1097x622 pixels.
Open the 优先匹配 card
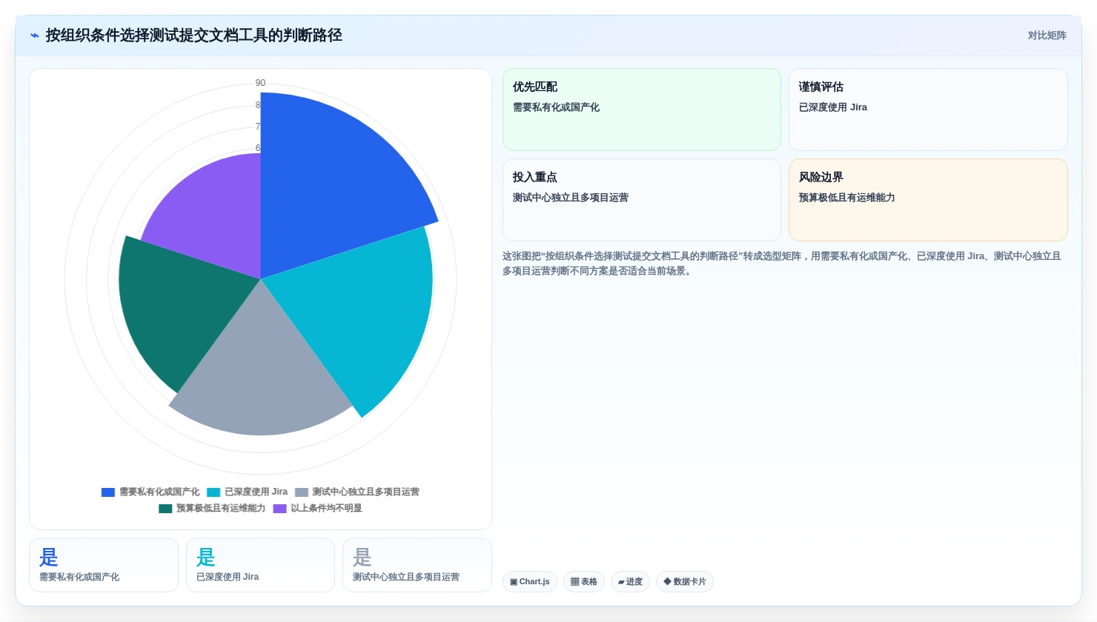(642, 110)
